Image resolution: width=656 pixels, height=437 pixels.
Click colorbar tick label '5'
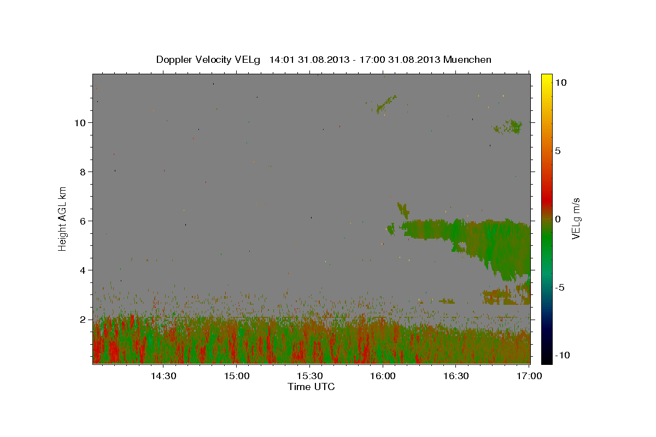(558, 151)
